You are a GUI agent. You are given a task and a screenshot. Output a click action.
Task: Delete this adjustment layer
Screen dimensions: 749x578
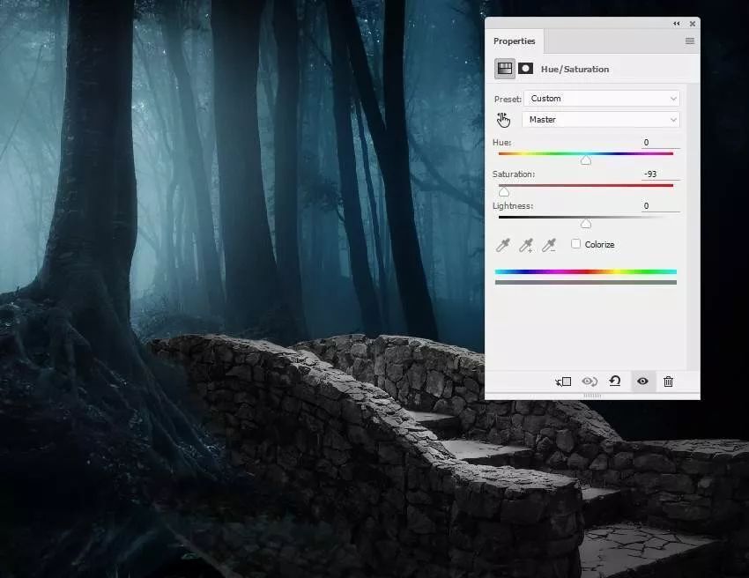(668, 382)
